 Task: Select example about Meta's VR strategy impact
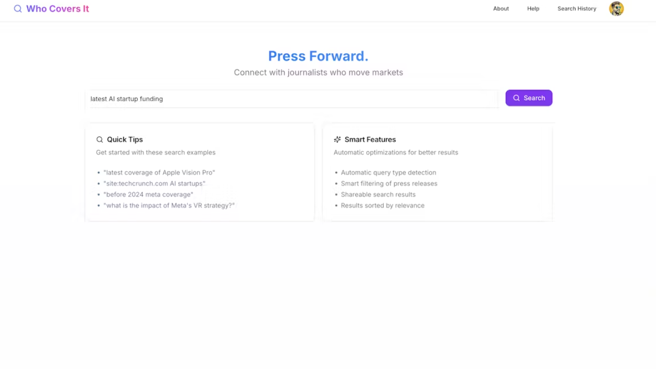point(169,205)
